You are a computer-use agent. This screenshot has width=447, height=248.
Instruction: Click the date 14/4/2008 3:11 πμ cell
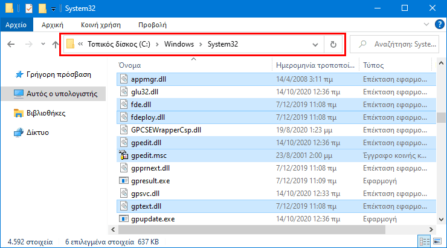point(304,79)
